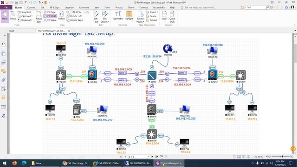
Task: Switch to EVE-PRO-V5 VMware taskbar window
Action: (x=107, y=163)
